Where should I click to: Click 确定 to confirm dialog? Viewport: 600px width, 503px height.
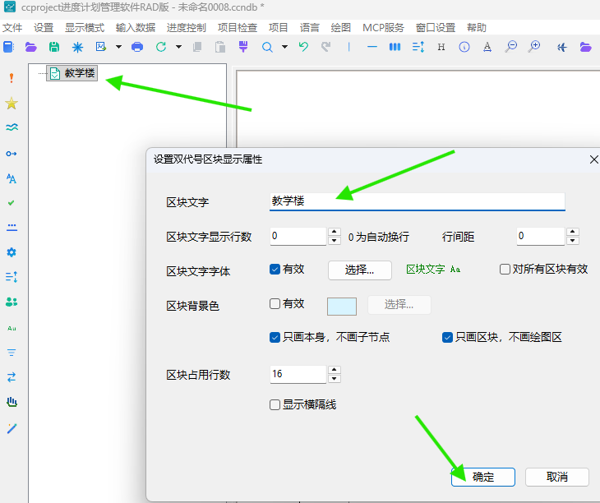coord(483,477)
